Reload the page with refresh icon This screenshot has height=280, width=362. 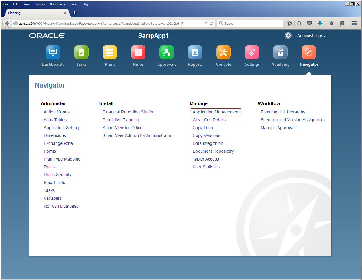[211, 23]
